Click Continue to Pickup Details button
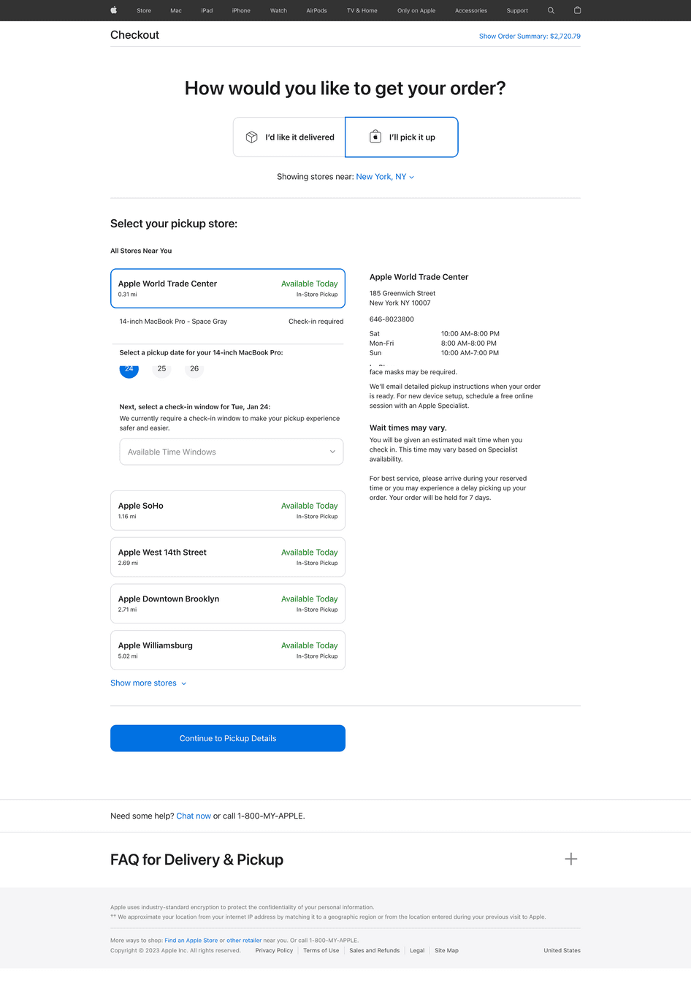This screenshot has height=994, width=691. coord(228,738)
